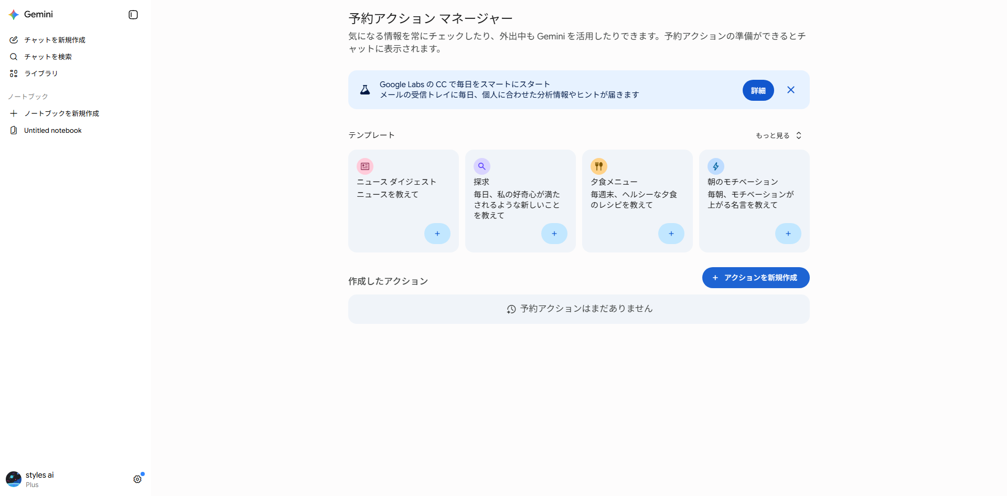Click the library grid icon
The height and width of the screenshot is (496, 1007).
14,73
